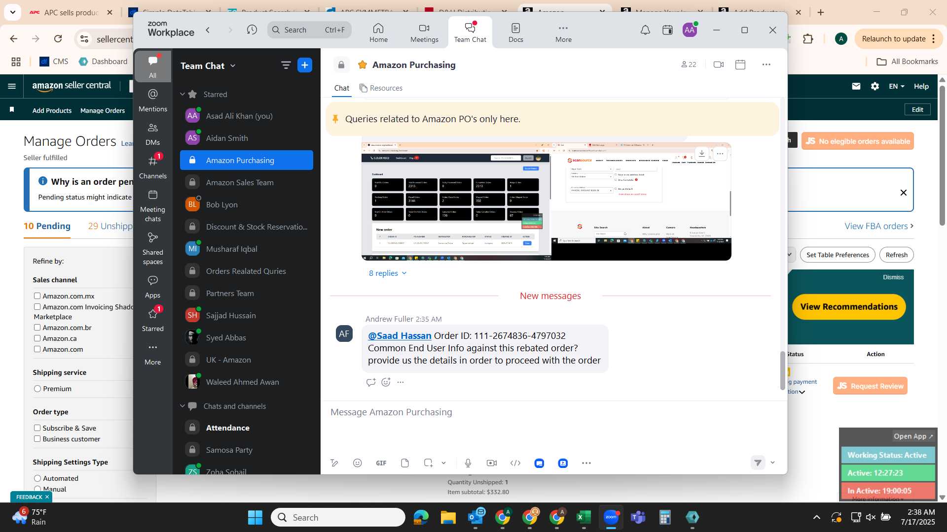Open View FBA orders link
The image size is (947, 532).
tap(879, 226)
